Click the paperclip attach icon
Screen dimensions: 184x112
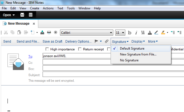point(107,41)
